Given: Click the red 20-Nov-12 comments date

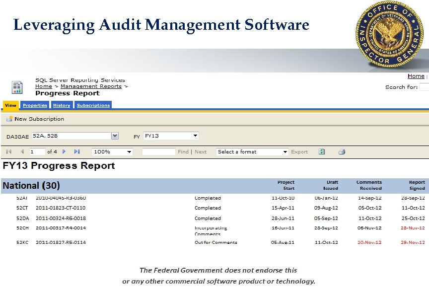Looking at the screenshot, I should pos(369,242).
